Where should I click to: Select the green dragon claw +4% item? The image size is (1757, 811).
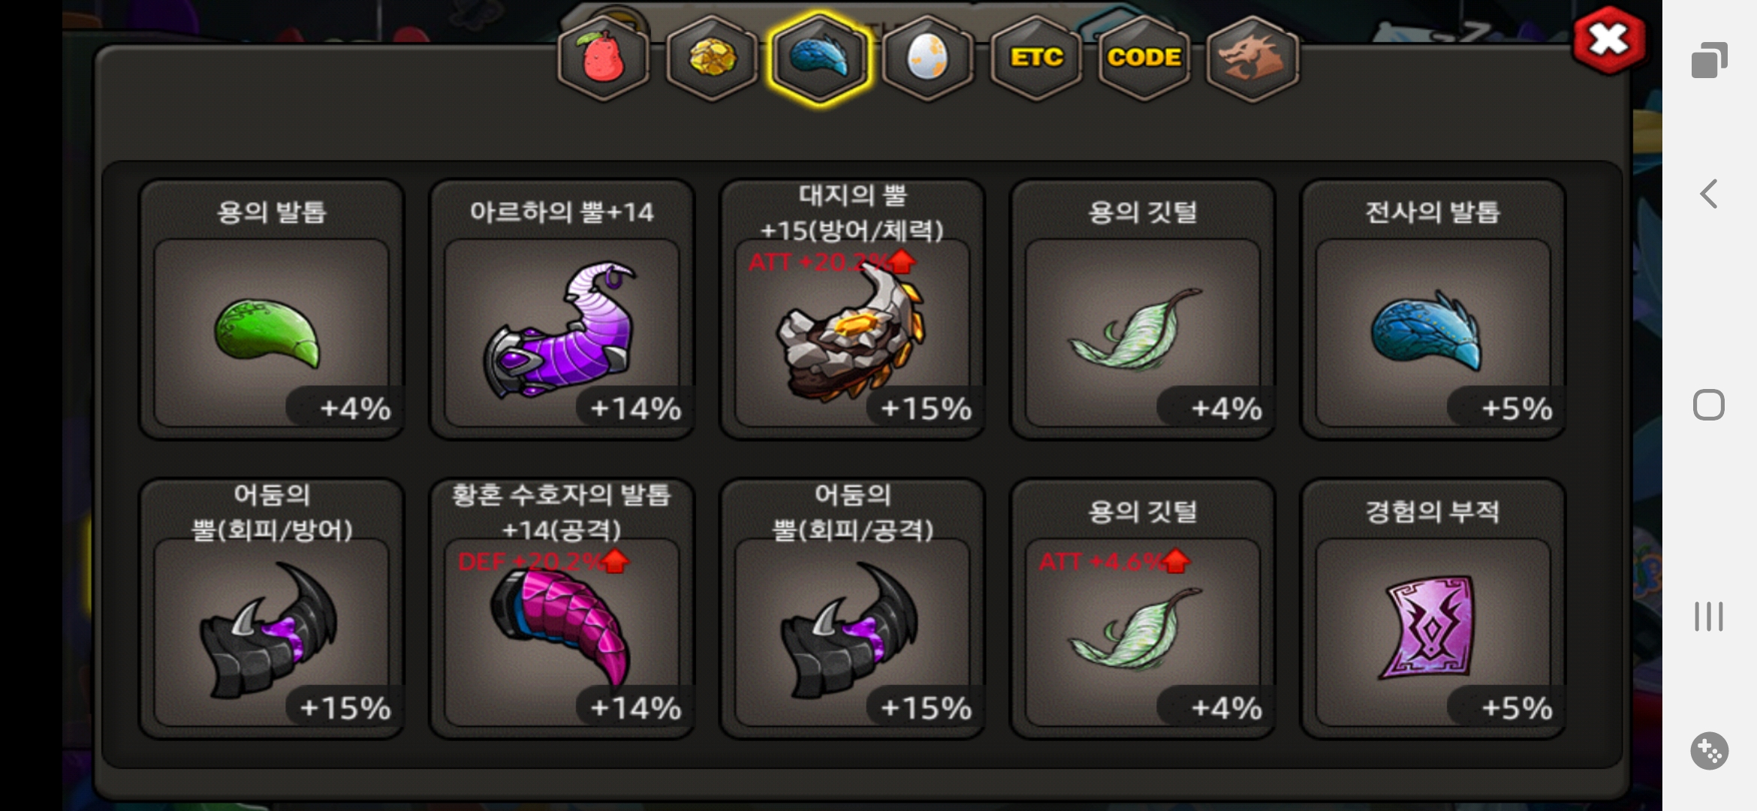click(272, 309)
